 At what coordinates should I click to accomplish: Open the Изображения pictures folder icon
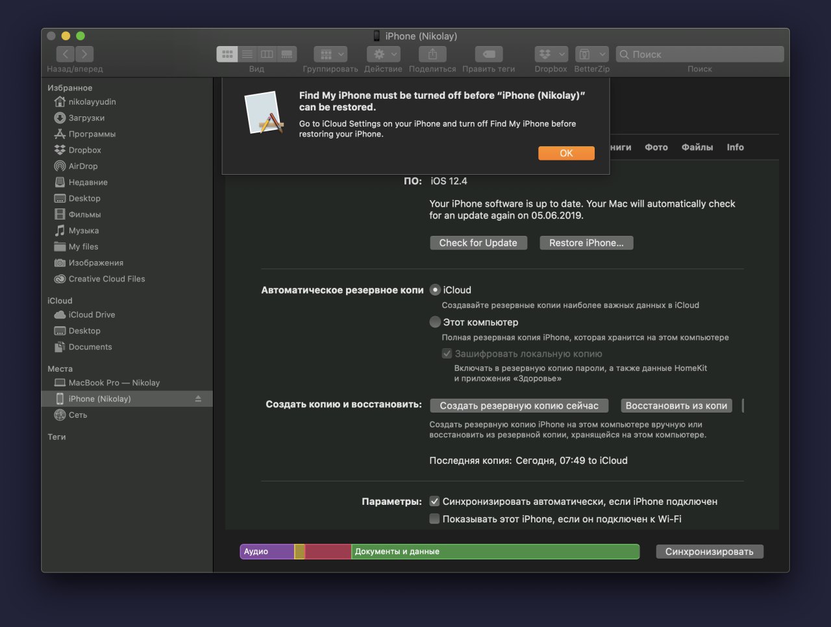60,262
